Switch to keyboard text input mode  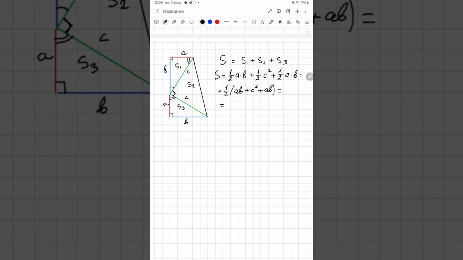click(156, 22)
